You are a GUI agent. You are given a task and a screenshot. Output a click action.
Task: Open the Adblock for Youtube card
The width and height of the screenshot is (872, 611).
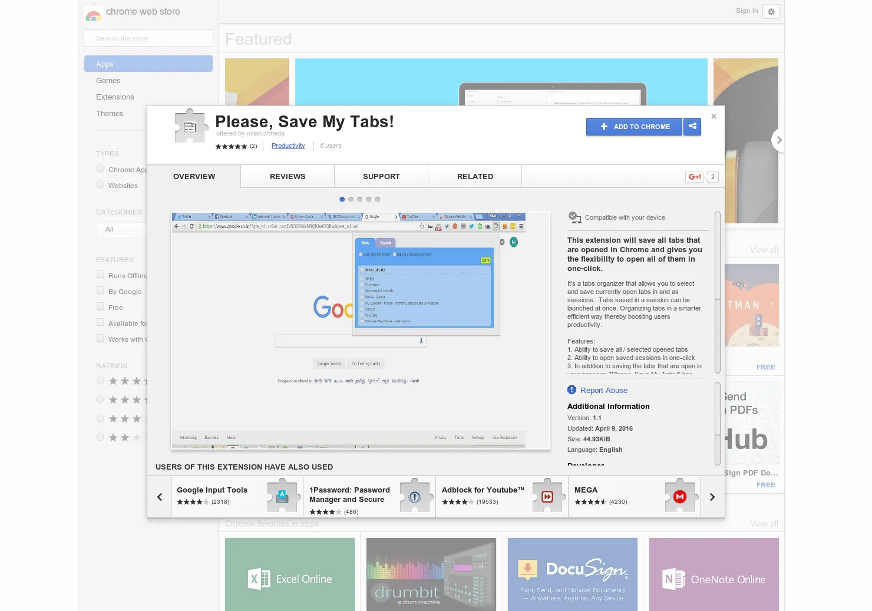pos(502,497)
